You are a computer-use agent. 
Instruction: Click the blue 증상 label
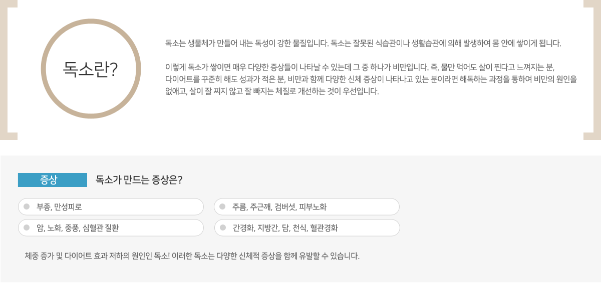click(53, 180)
